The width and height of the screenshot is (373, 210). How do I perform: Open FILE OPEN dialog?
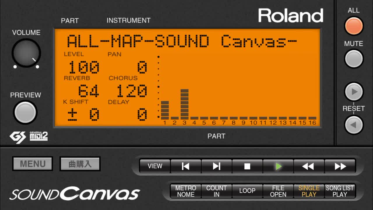coord(278,191)
